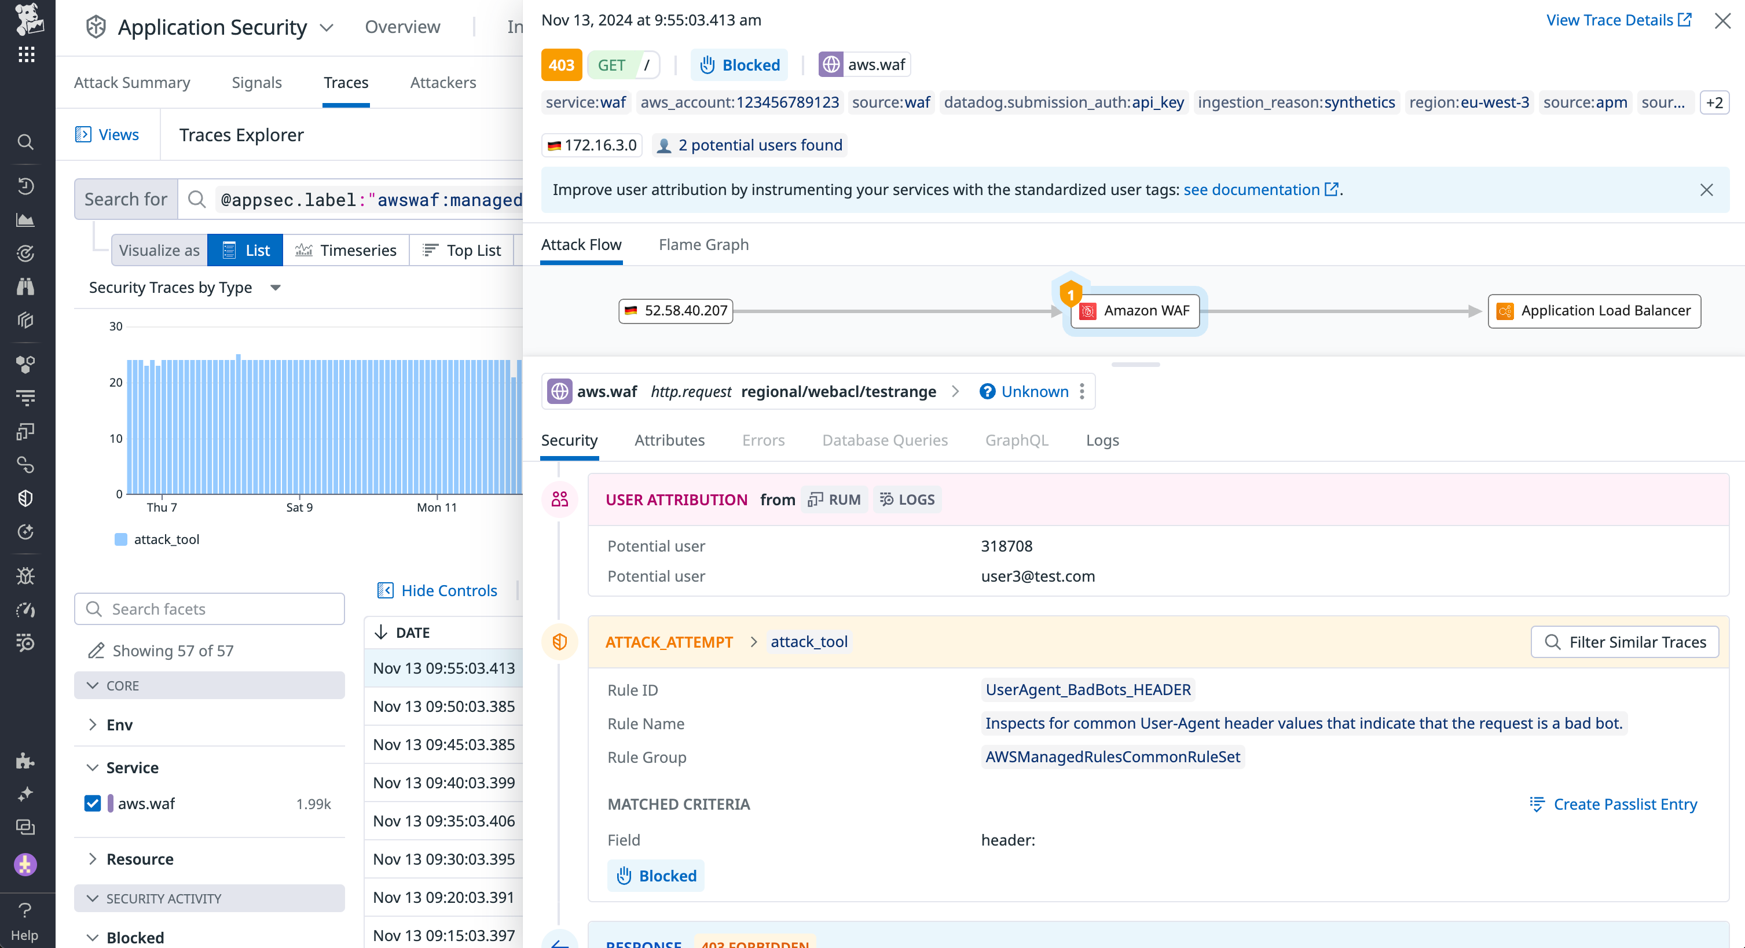Open the Attributes tab of the span
The width and height of the screenshot is (1745, 948).
(669, 440)
